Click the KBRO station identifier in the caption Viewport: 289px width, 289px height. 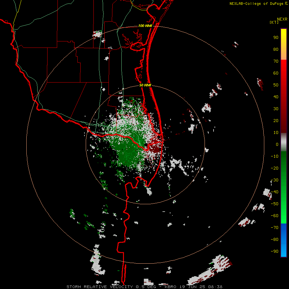171,287
